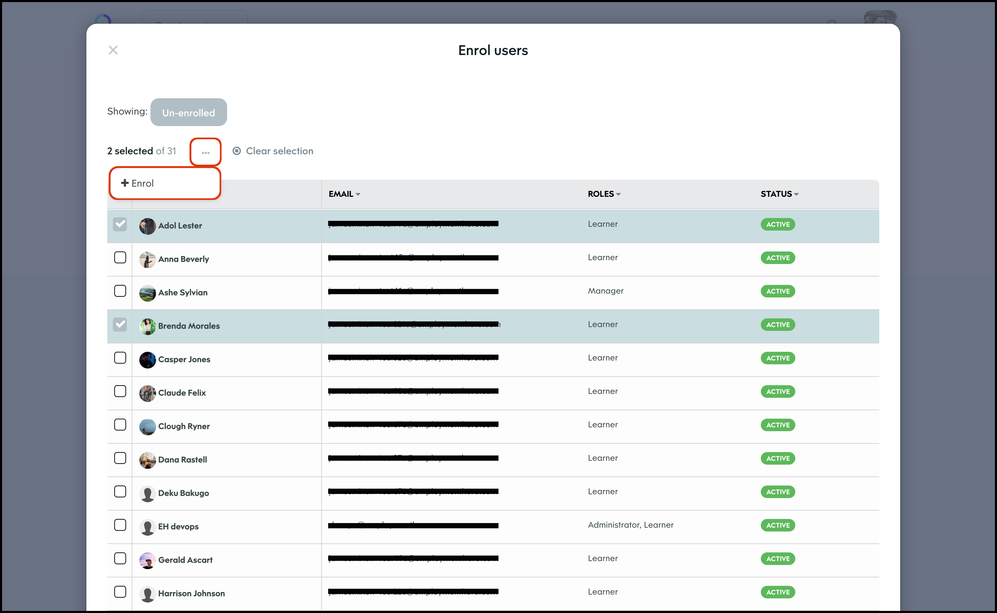
Task: Click Deku Bakugo's placeholder avatar
Action: pos(148,494)
